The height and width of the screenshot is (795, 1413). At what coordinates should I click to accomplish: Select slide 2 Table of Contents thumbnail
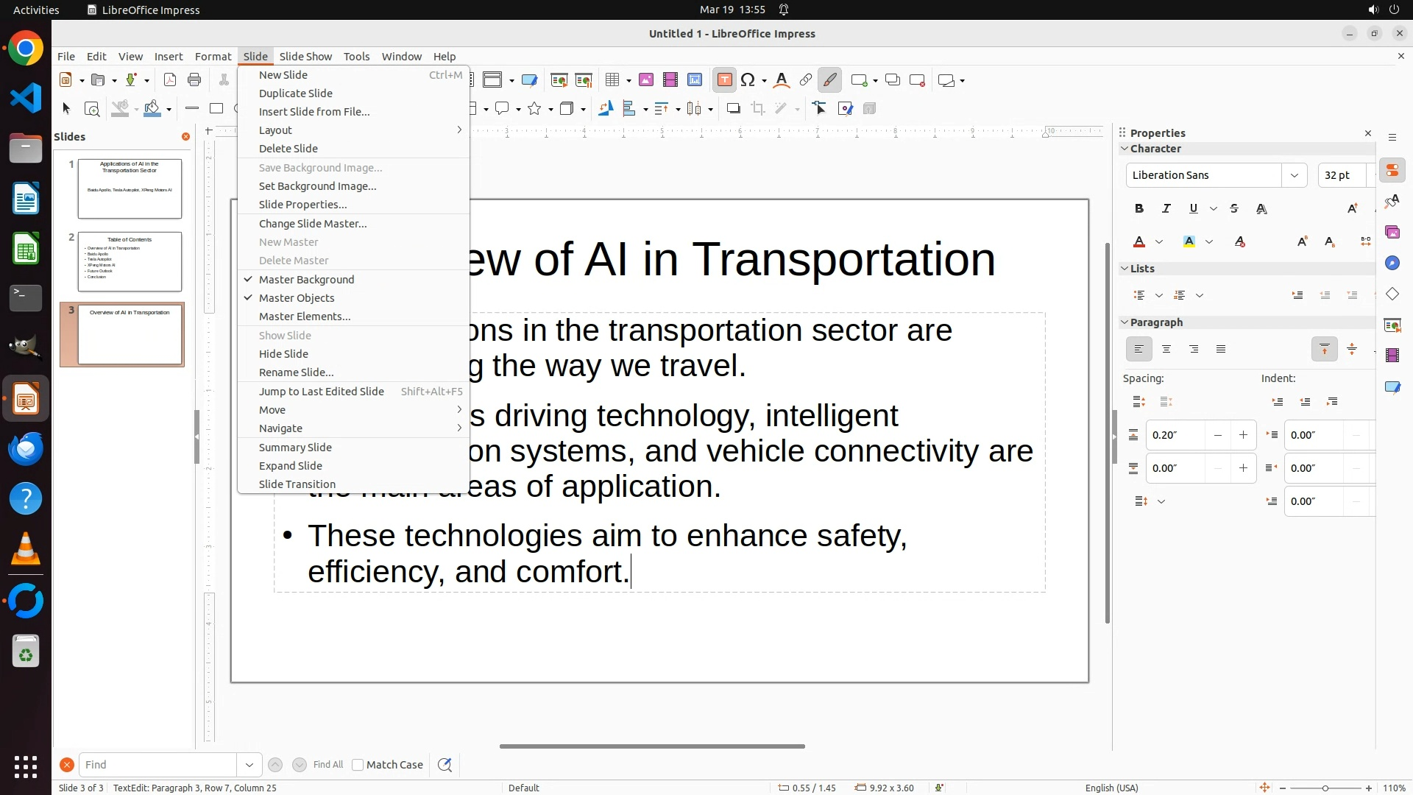pyautogui.click(x=130, y=261)
